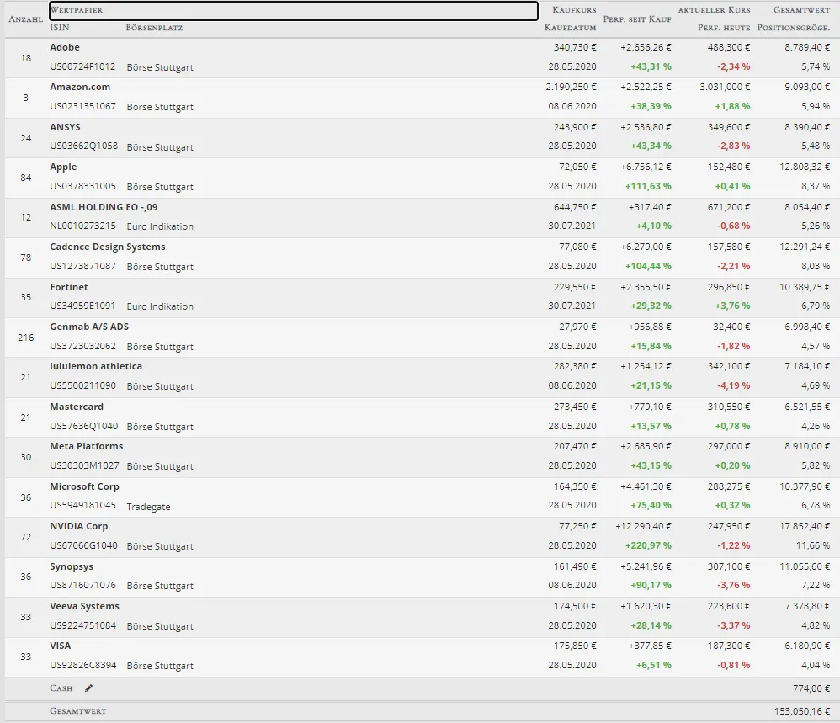The width and height of the screenshot is (840, 723).
Task: Click Meta Platforms total value 8.910,00 €
Action: tap(807, 446)
